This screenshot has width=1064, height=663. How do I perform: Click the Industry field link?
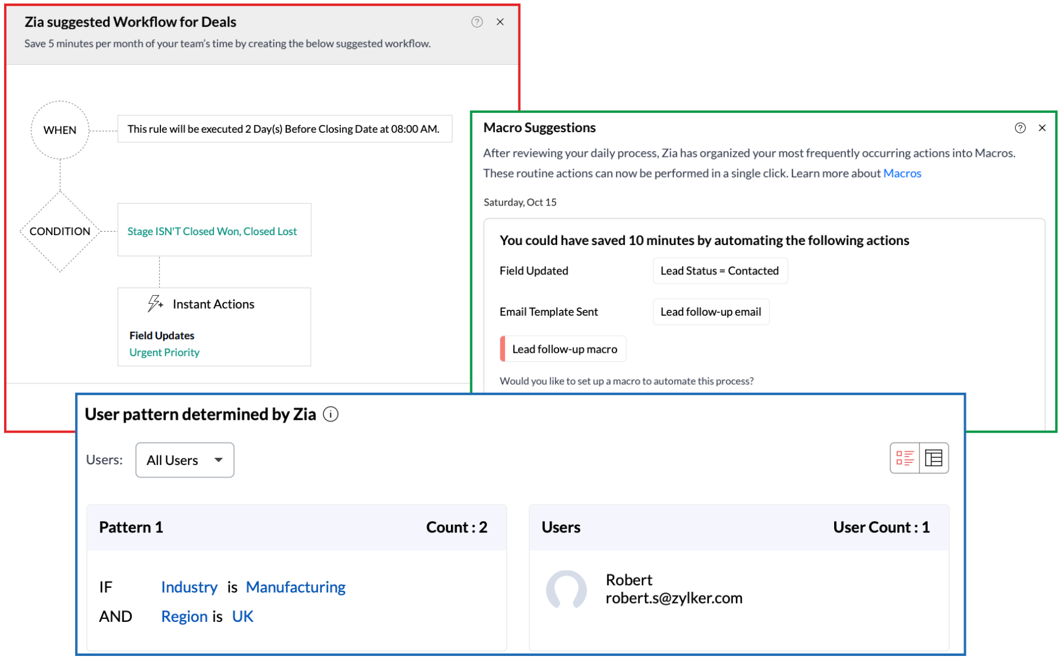(189, 587)
